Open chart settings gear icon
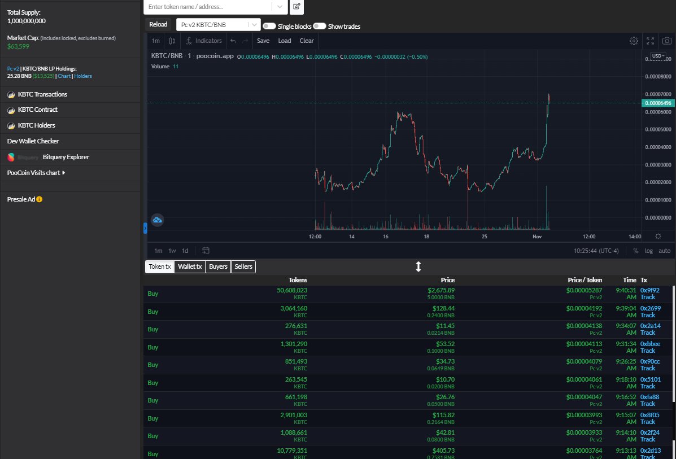676x459 pixels. [x=634, y=41]
